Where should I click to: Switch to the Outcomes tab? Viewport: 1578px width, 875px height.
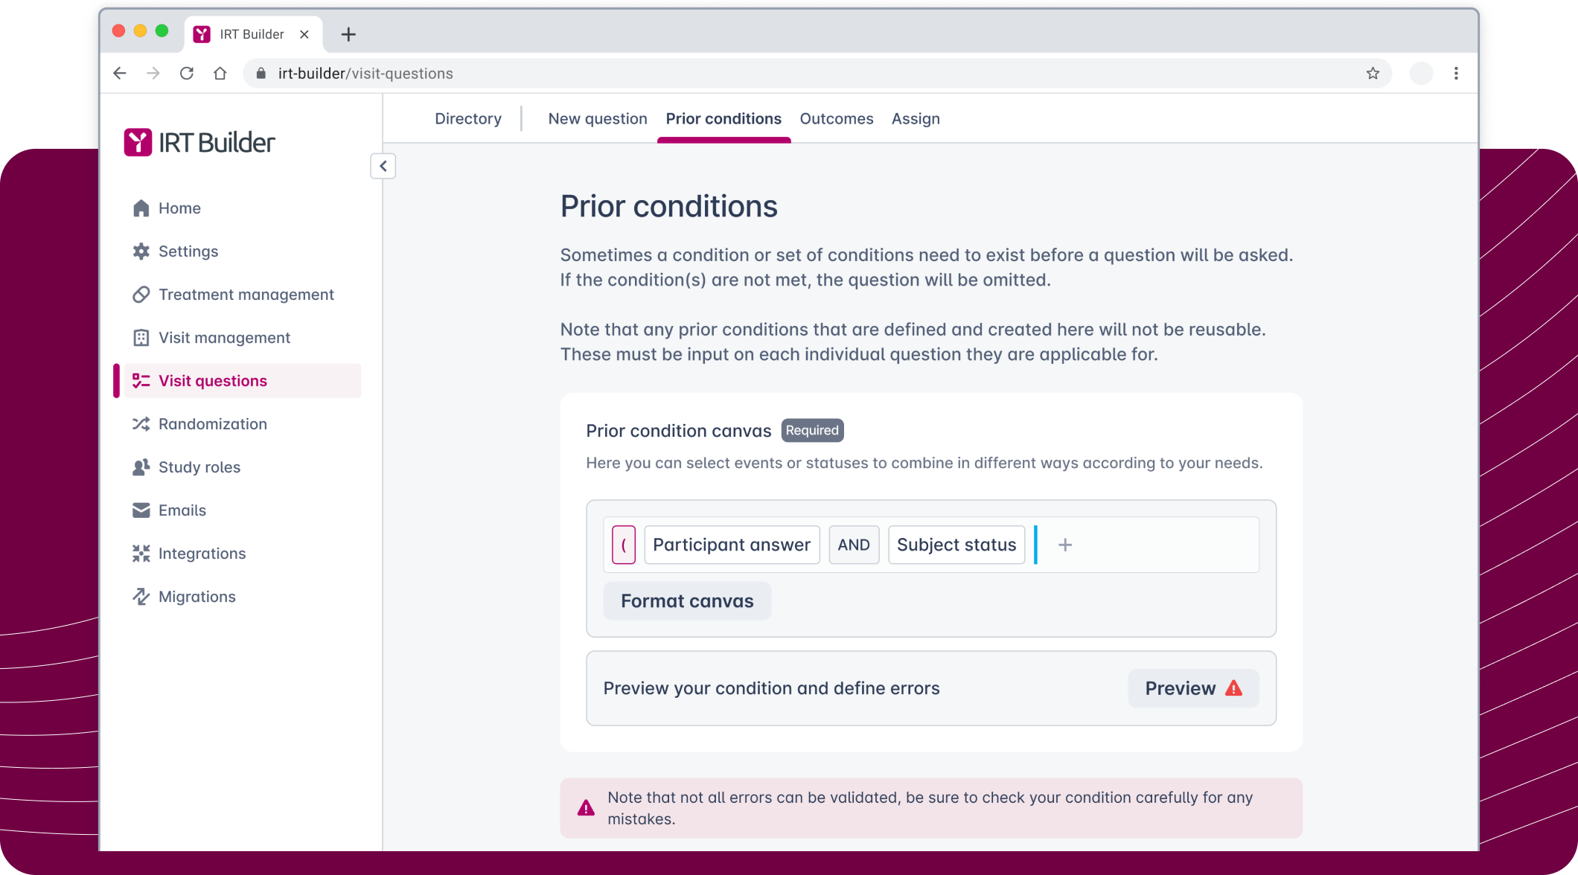[x=836, y=119]
